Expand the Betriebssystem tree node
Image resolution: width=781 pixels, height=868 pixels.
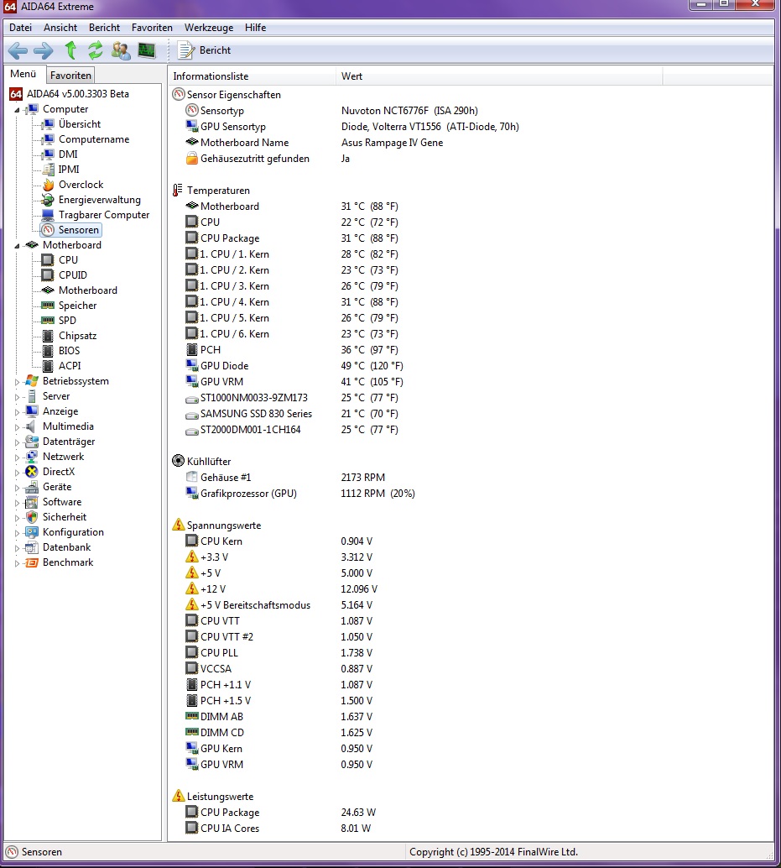click(17, 381)
